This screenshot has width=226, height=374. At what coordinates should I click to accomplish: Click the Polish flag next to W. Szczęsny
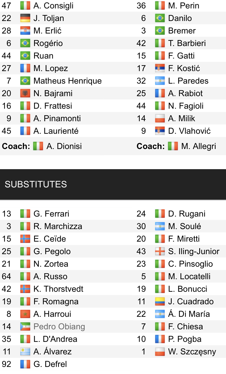[160, 352]
